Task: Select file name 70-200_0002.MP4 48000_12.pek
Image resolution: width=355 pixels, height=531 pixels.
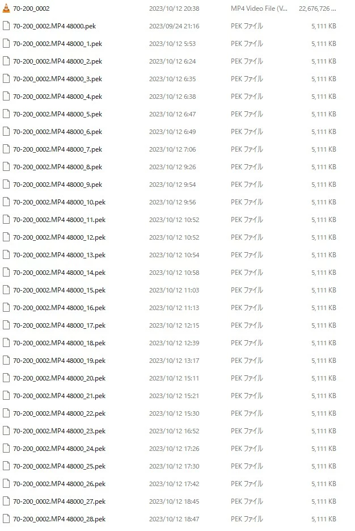Action: pos(59,237)
